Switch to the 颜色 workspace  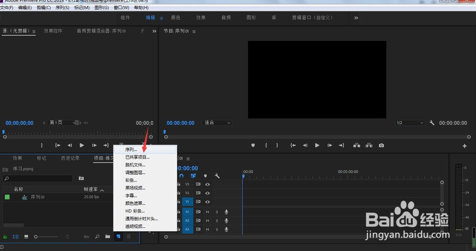click(176, 18)
